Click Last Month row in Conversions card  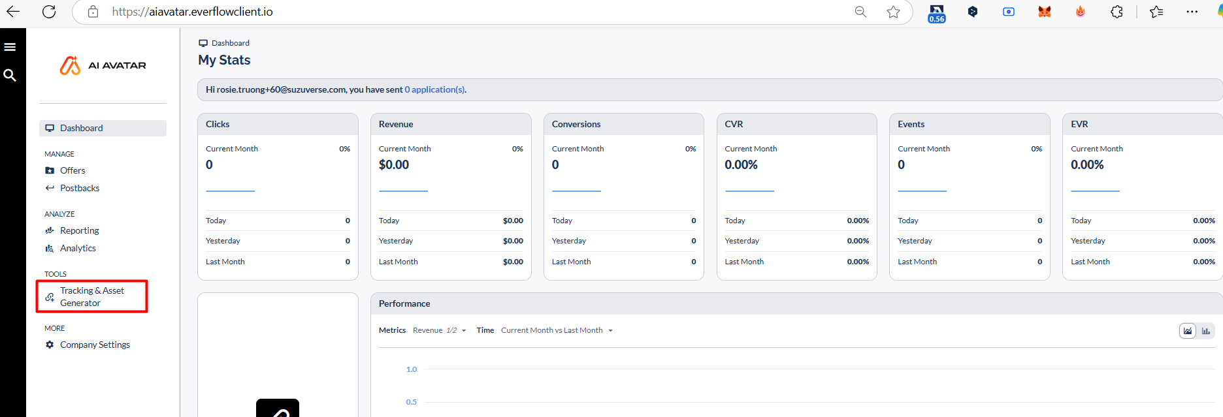624,262
